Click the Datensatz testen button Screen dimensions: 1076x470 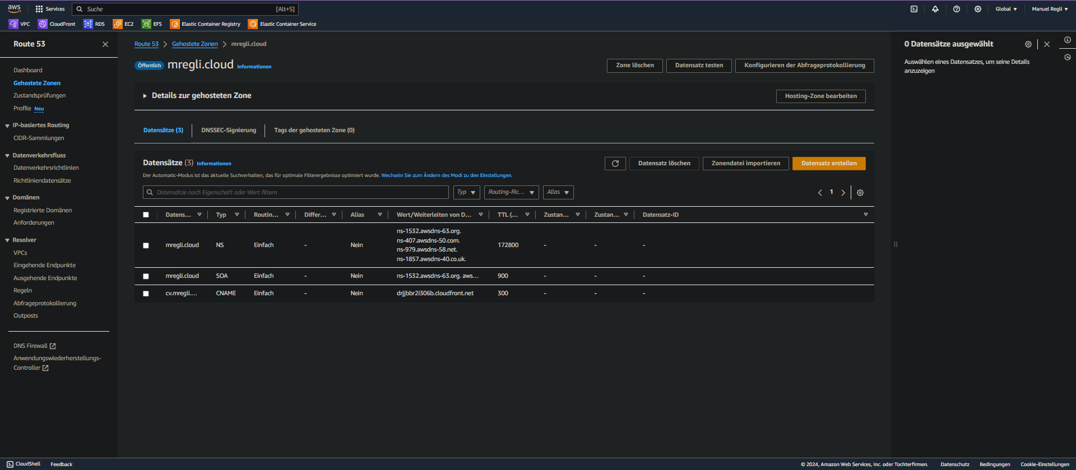pos(699,66)
